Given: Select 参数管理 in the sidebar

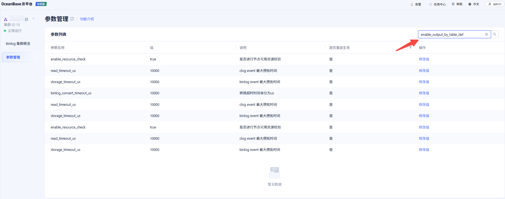Looking at the screenshot, I should [x=13, y=57].
